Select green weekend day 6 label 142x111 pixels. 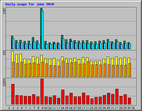pyautogui.click(x=30, y=108)
